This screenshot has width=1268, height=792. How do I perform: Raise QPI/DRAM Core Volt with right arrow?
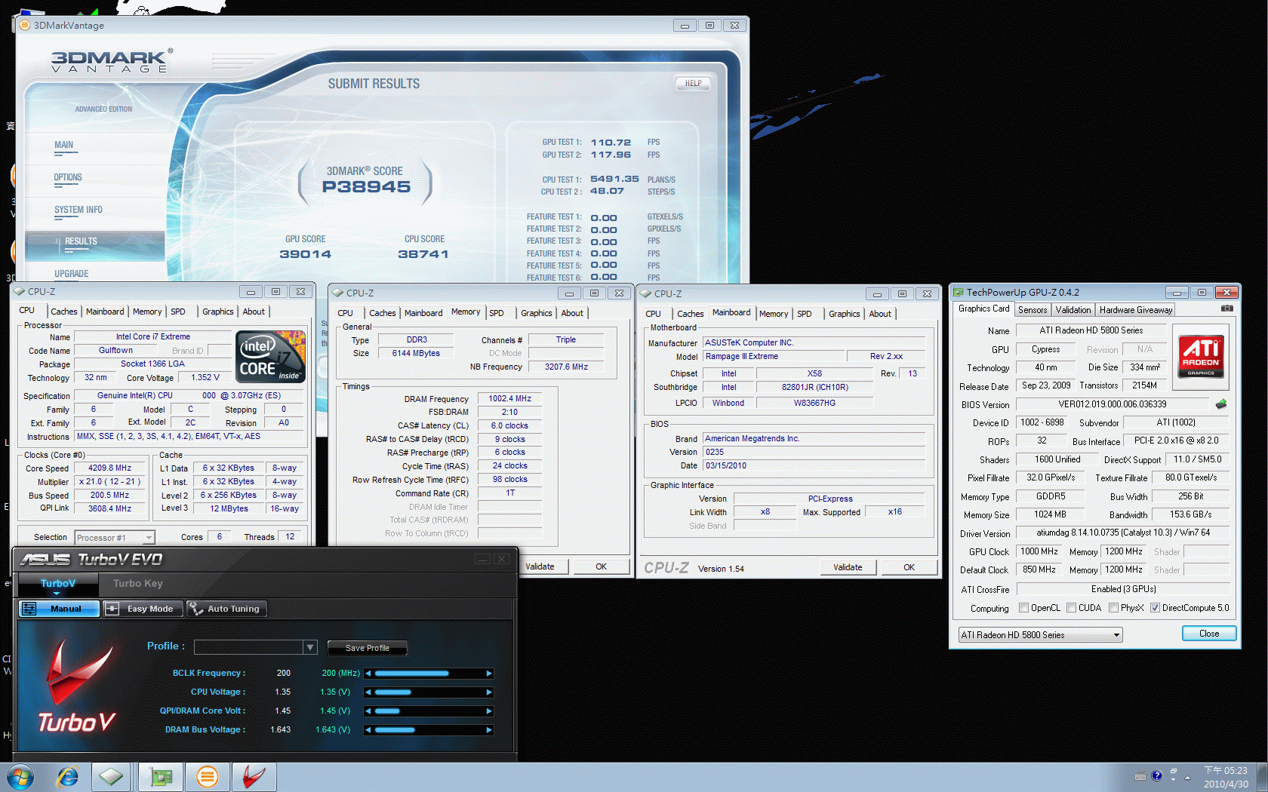pos(489,711)
